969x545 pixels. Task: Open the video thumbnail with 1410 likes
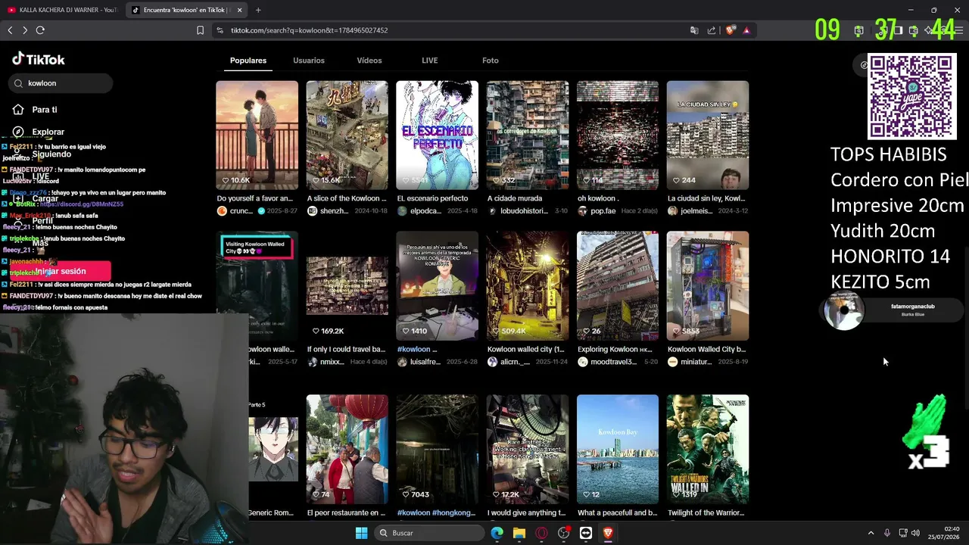pyautogui.click(x=438, y=286)
